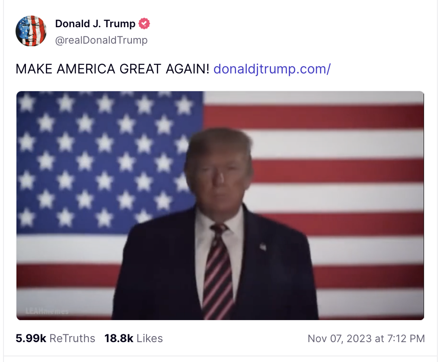Open the painted-face profile avatar
This screenshot has width=440, height=362.
point(31,31)
